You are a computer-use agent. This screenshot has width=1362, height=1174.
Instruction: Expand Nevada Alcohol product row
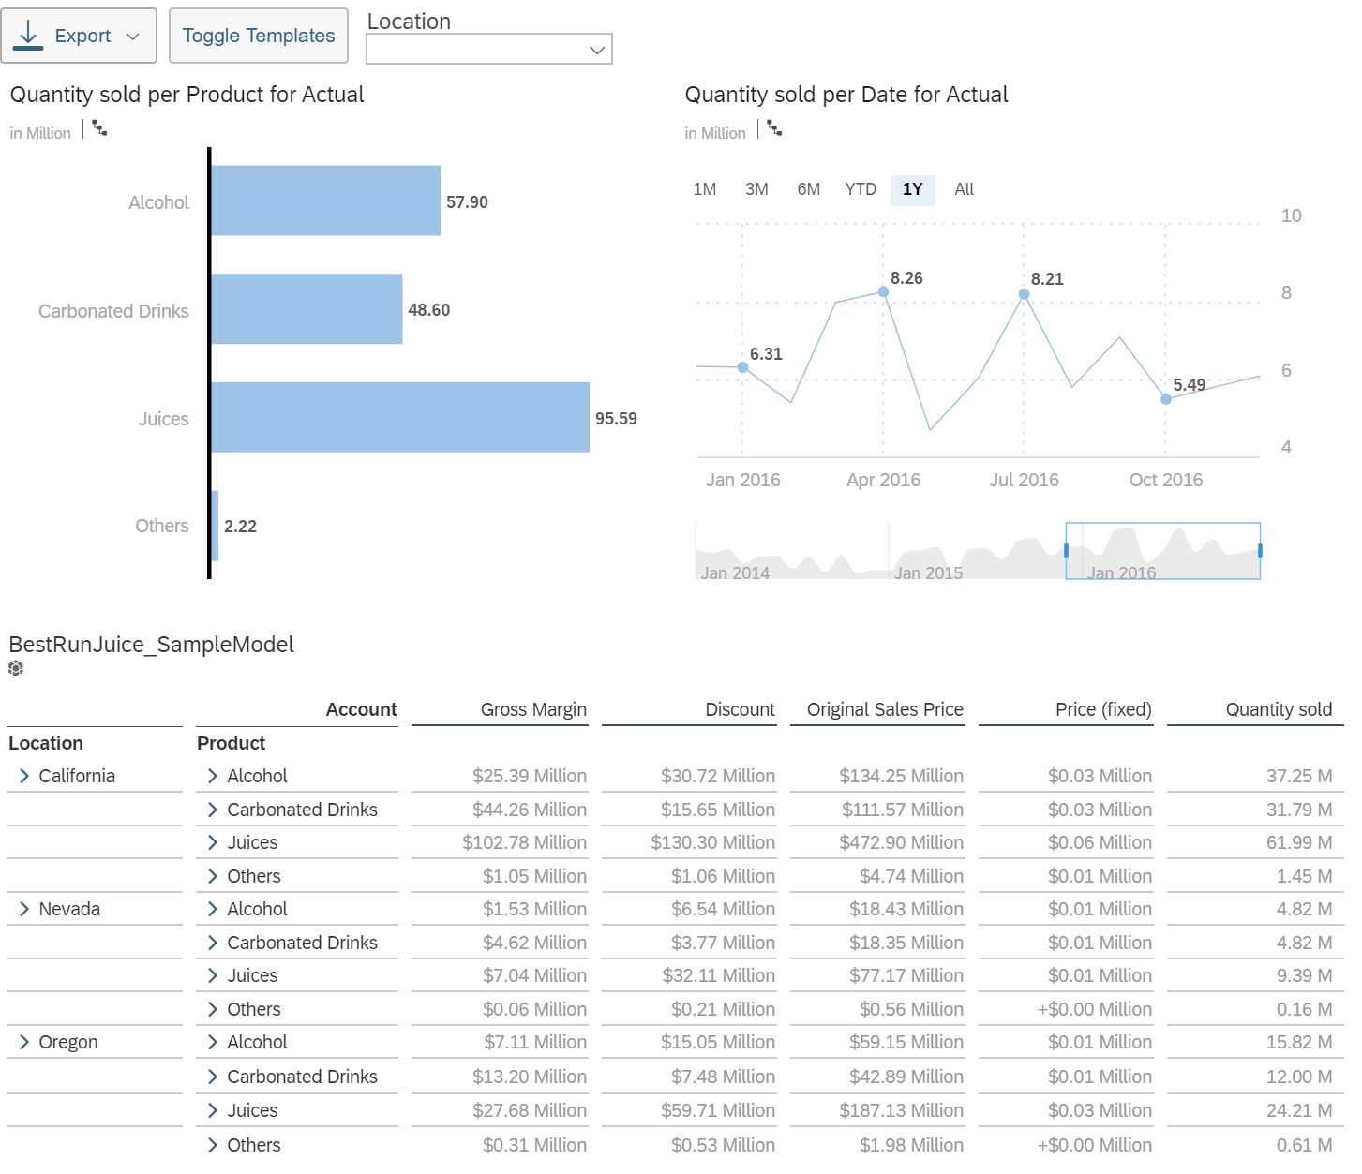pyautogui.click(x=213, y=909)
